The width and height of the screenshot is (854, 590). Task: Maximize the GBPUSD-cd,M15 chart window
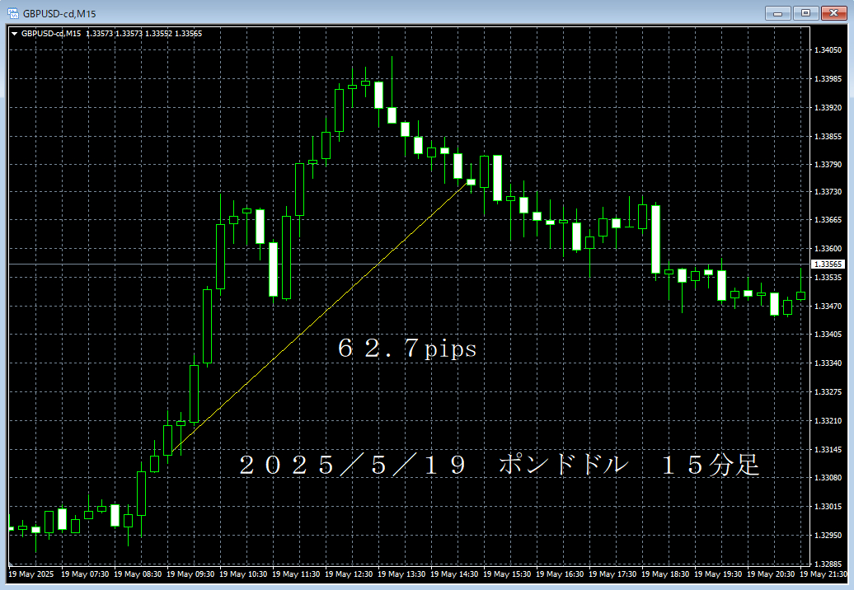[805, 13]
